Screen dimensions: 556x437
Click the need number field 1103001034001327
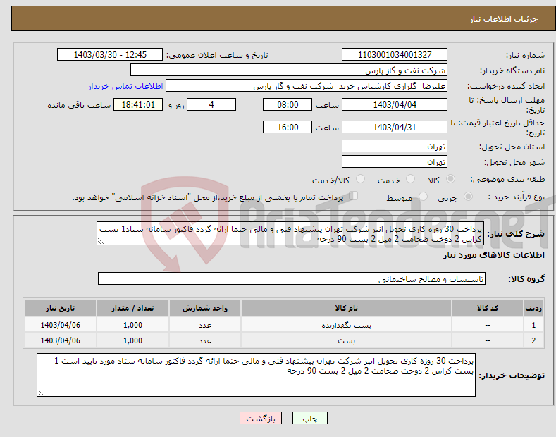(x=395, y=55)
